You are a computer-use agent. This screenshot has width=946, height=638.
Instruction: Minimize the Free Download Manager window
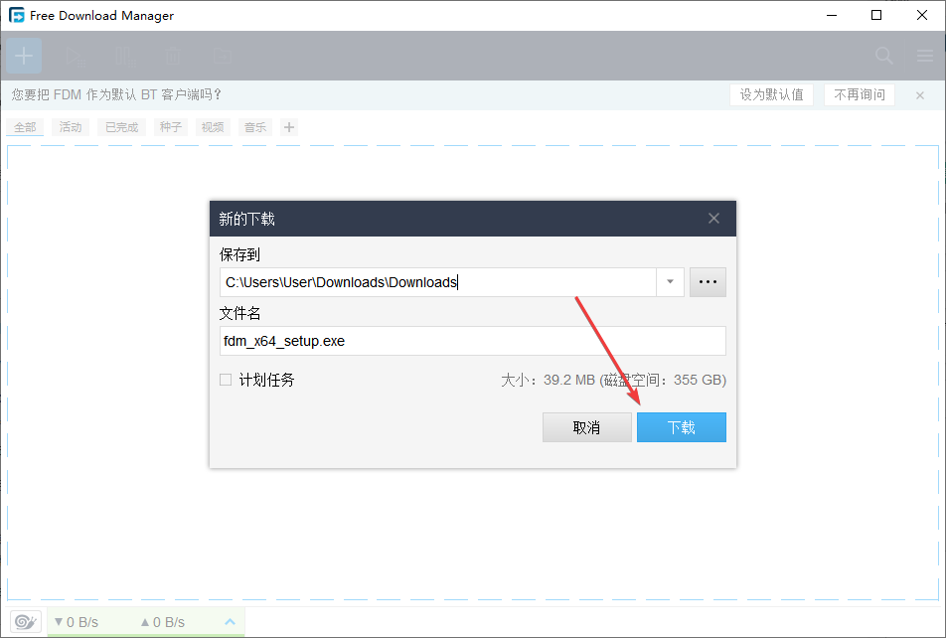(832, 15)
